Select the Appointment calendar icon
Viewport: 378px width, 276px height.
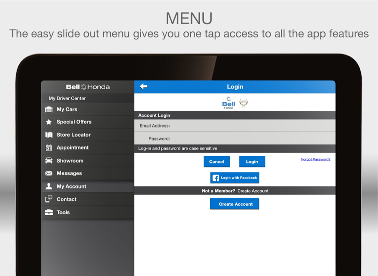pos(49,147)
